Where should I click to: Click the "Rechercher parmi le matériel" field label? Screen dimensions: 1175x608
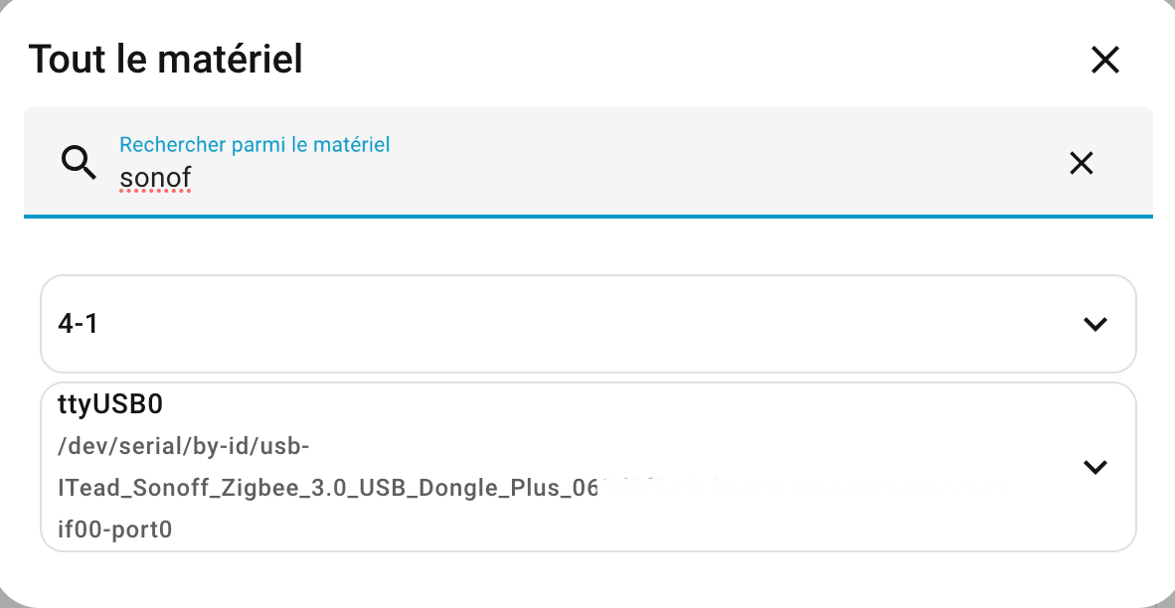click(254, 145)
